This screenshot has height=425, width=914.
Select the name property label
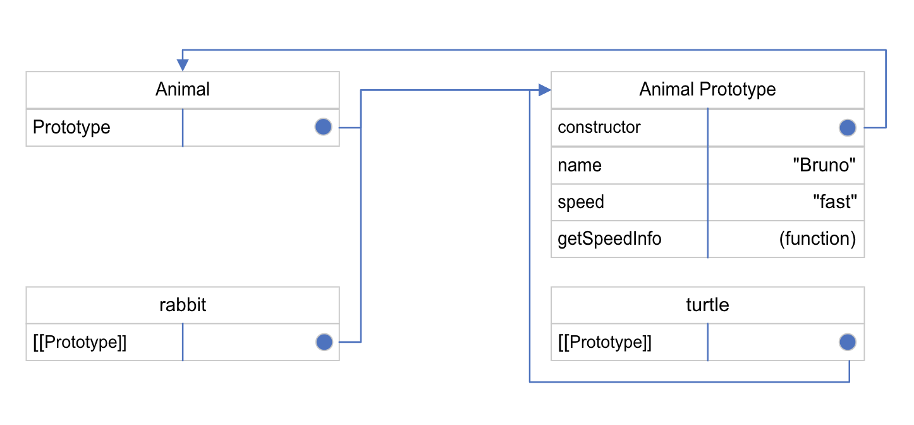click(x=580, y=165)
